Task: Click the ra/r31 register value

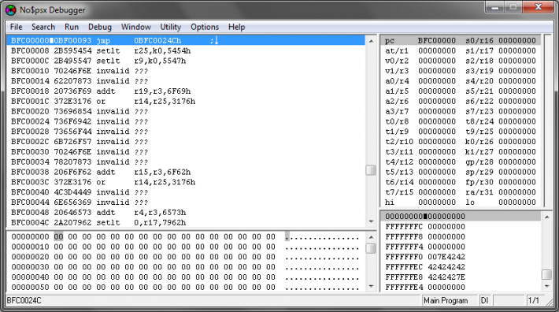Action: [x=517, y=192]
